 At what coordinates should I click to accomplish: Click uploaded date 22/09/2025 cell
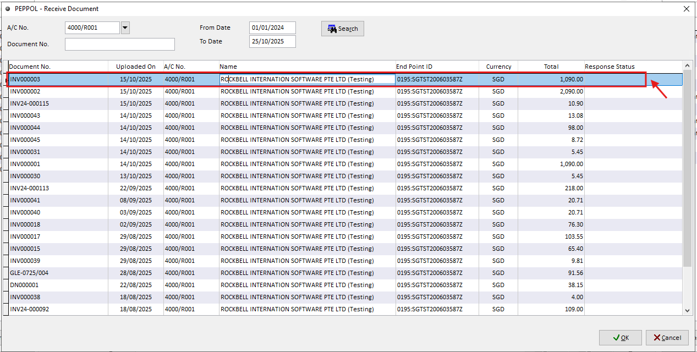[136, 188]
